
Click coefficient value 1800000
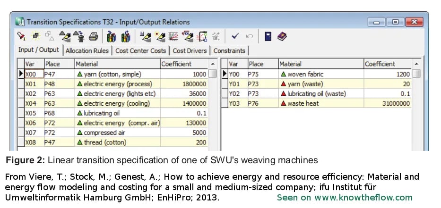click(194, 83)
